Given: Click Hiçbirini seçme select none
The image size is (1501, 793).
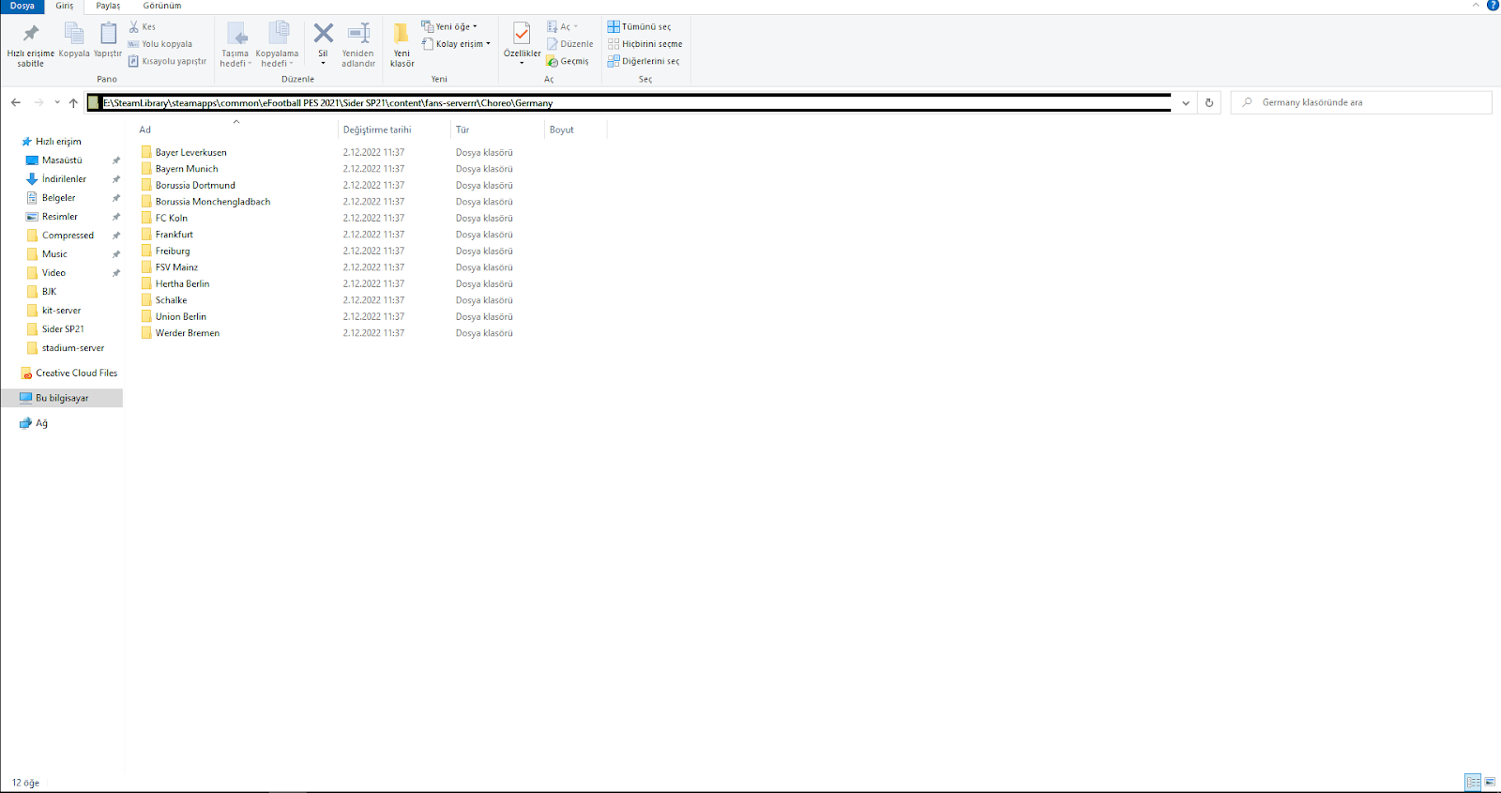Looking at the screenshot, I should coord(644,44).
